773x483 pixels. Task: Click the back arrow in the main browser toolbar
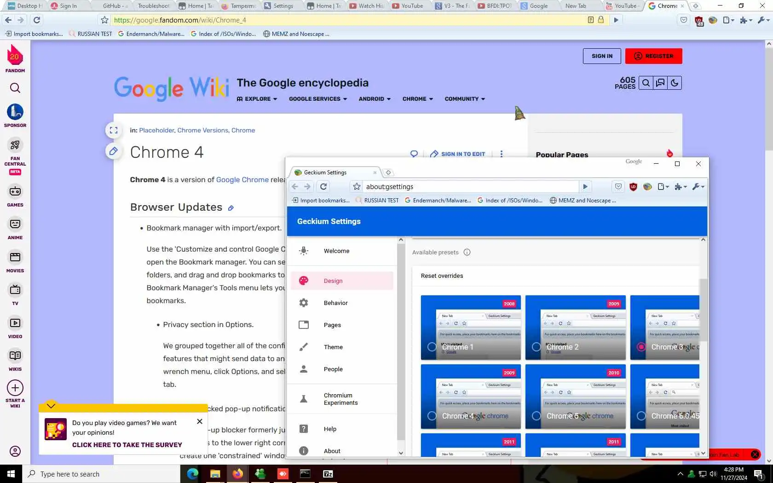click(8, 20)
